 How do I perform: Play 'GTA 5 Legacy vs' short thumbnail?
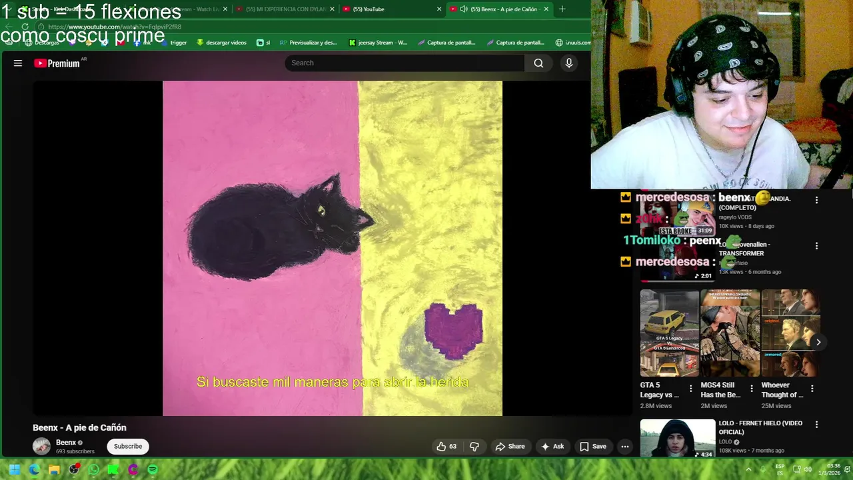669,333
